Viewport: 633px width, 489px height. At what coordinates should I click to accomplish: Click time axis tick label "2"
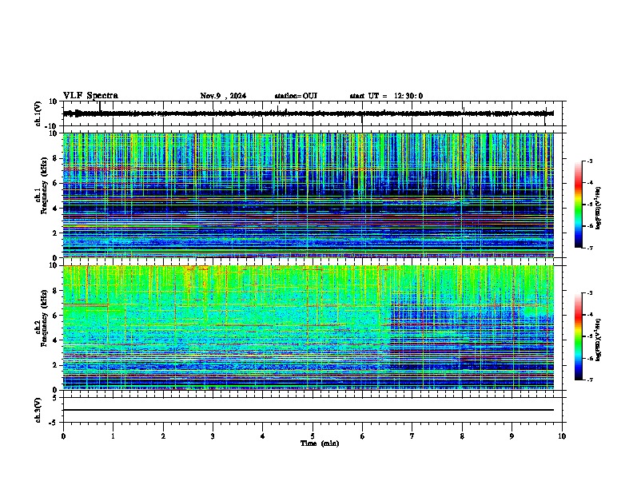pyautogui.click(x=163, y=436)
